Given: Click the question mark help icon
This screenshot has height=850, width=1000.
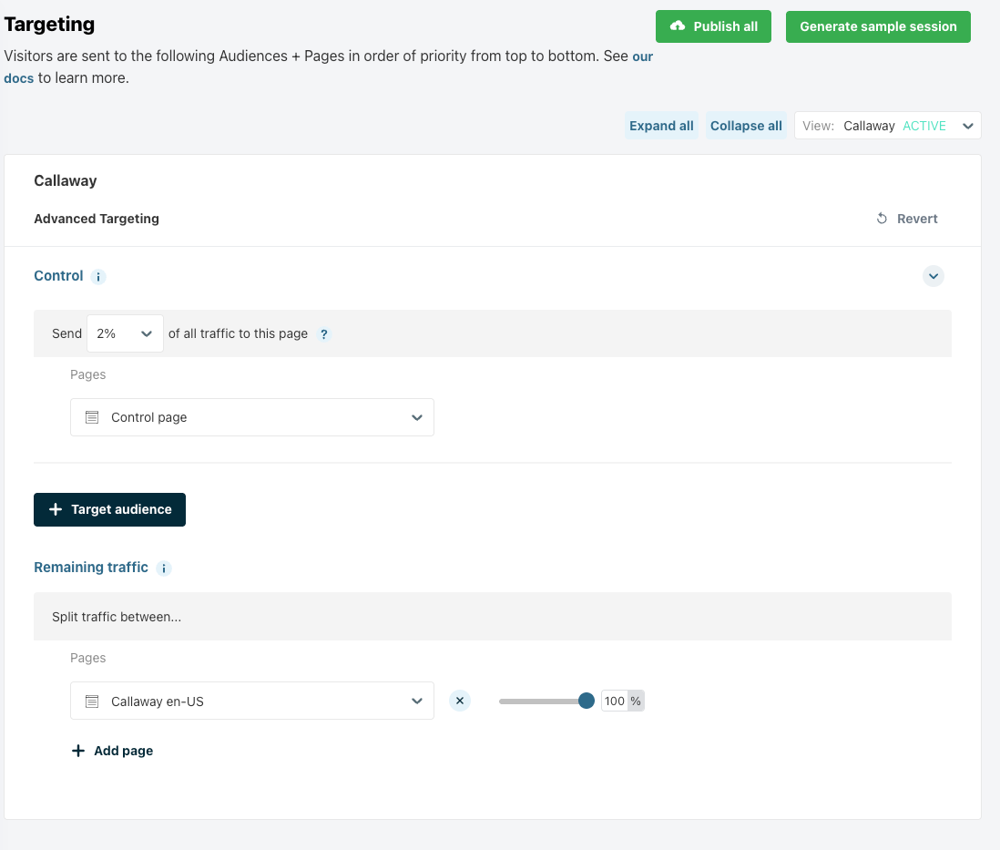Looking at the screenshot, I should tap(323, 334).
